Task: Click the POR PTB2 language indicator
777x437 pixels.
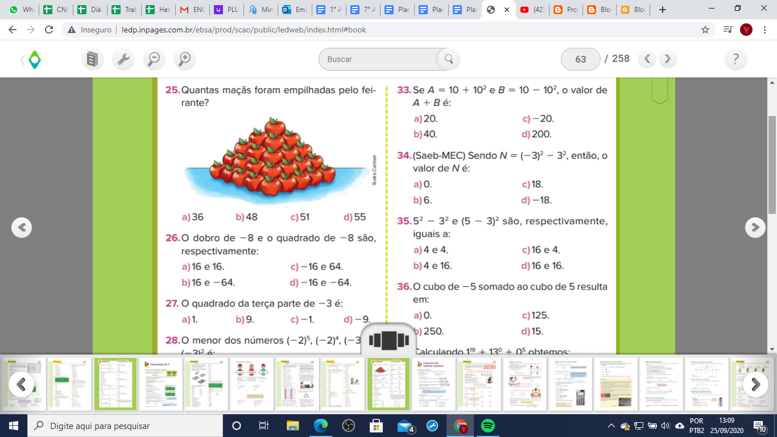Action: (x=696, y=426)
